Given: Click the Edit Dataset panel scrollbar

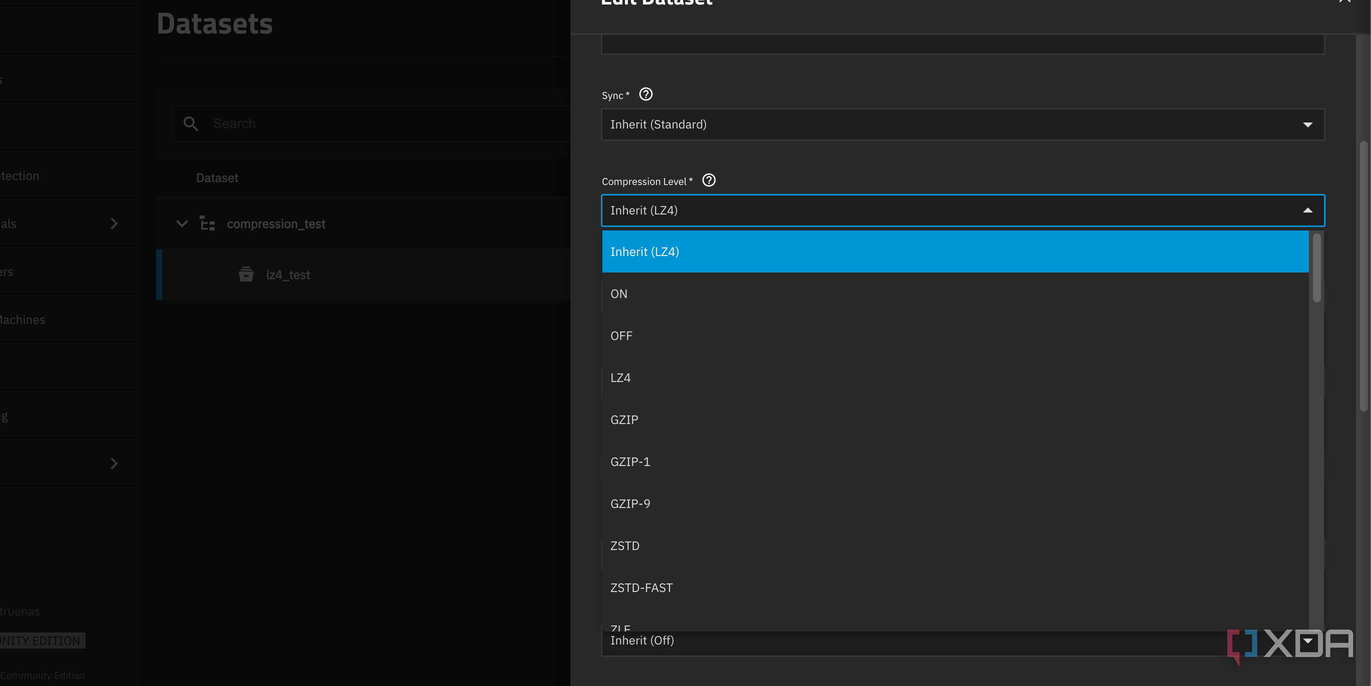Looking at the screenshot, I should (1363, 276).
